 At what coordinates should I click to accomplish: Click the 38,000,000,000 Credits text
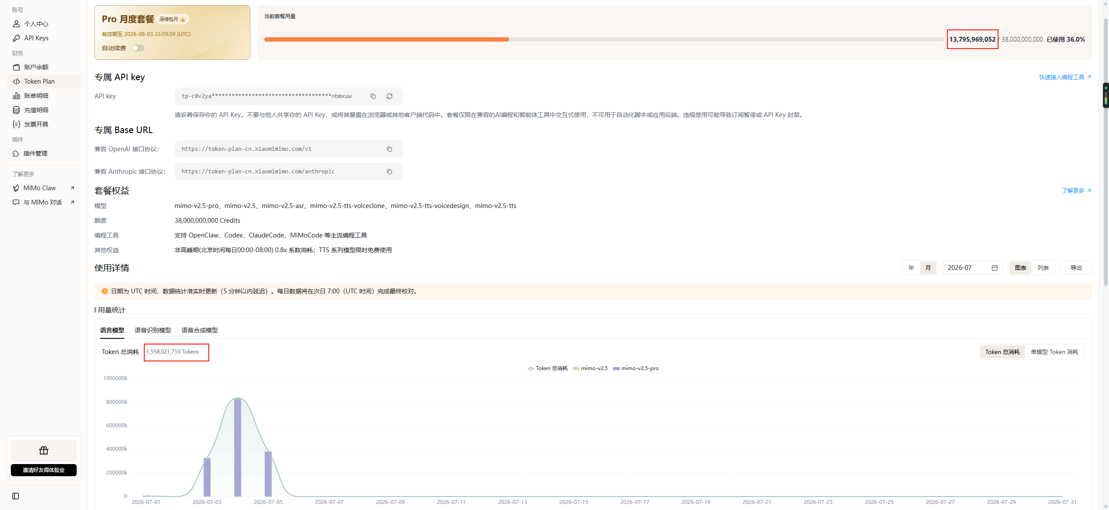[208, 221]
